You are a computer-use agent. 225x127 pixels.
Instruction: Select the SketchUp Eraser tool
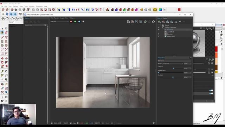pyautogui.click(x=6, y=32)
